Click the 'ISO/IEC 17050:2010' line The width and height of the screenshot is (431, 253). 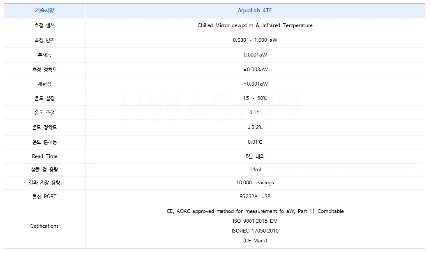255,231
